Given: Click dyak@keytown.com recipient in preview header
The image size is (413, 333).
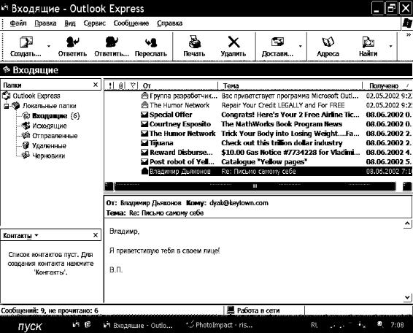Looking at the screenshot, I should tap(239, 203).
